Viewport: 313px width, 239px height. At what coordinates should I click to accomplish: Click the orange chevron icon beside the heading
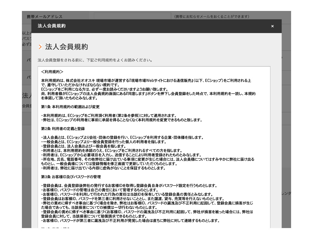40,47
